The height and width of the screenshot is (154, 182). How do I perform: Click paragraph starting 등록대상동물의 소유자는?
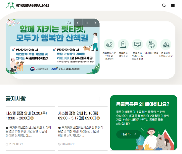[x=142, y=118]
